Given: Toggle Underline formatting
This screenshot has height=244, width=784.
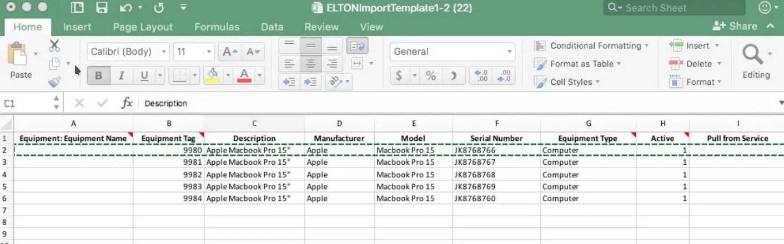Looking at the screenshot, I should [144, 76].
